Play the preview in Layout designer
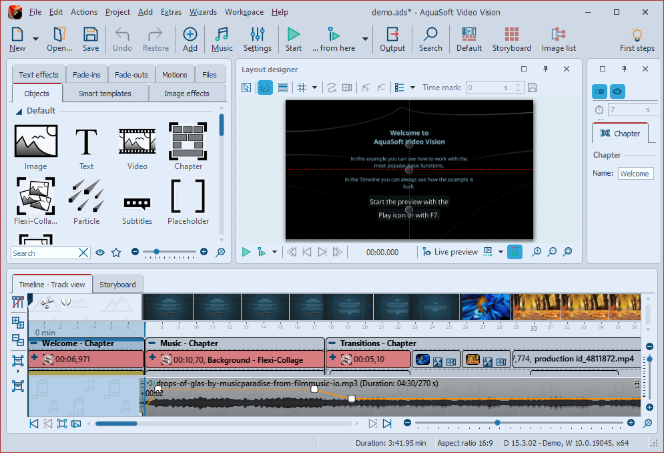This screenshot has width=664, height=453. click(x=246, y=252)
